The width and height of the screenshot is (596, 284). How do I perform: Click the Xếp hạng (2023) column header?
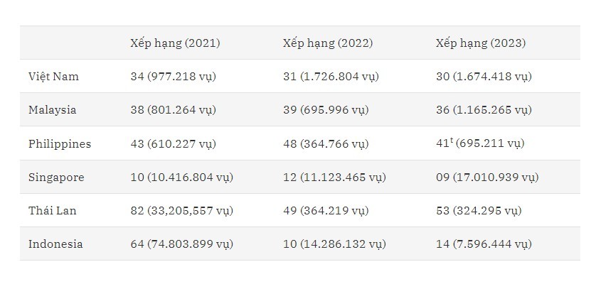[x=481, y=43]
